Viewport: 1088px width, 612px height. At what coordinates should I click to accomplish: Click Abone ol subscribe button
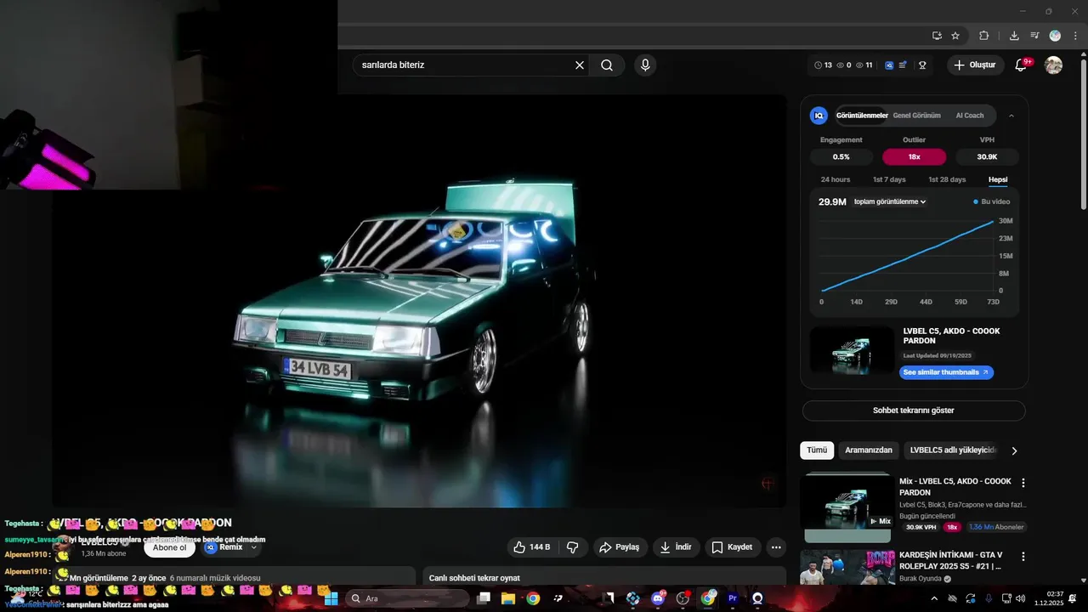169,547
